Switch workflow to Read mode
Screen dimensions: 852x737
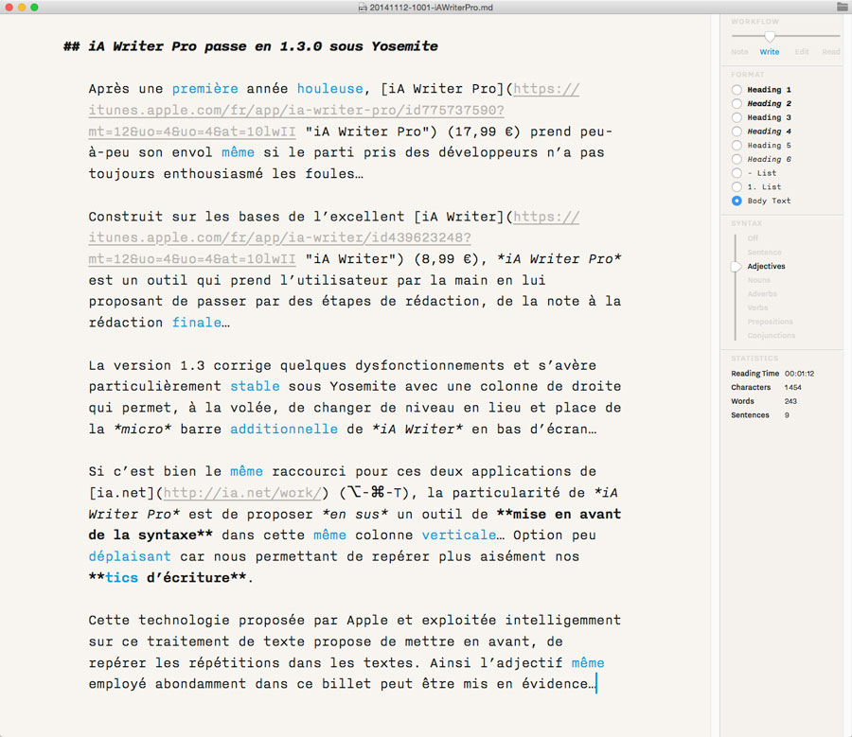(x=831, y=52)
